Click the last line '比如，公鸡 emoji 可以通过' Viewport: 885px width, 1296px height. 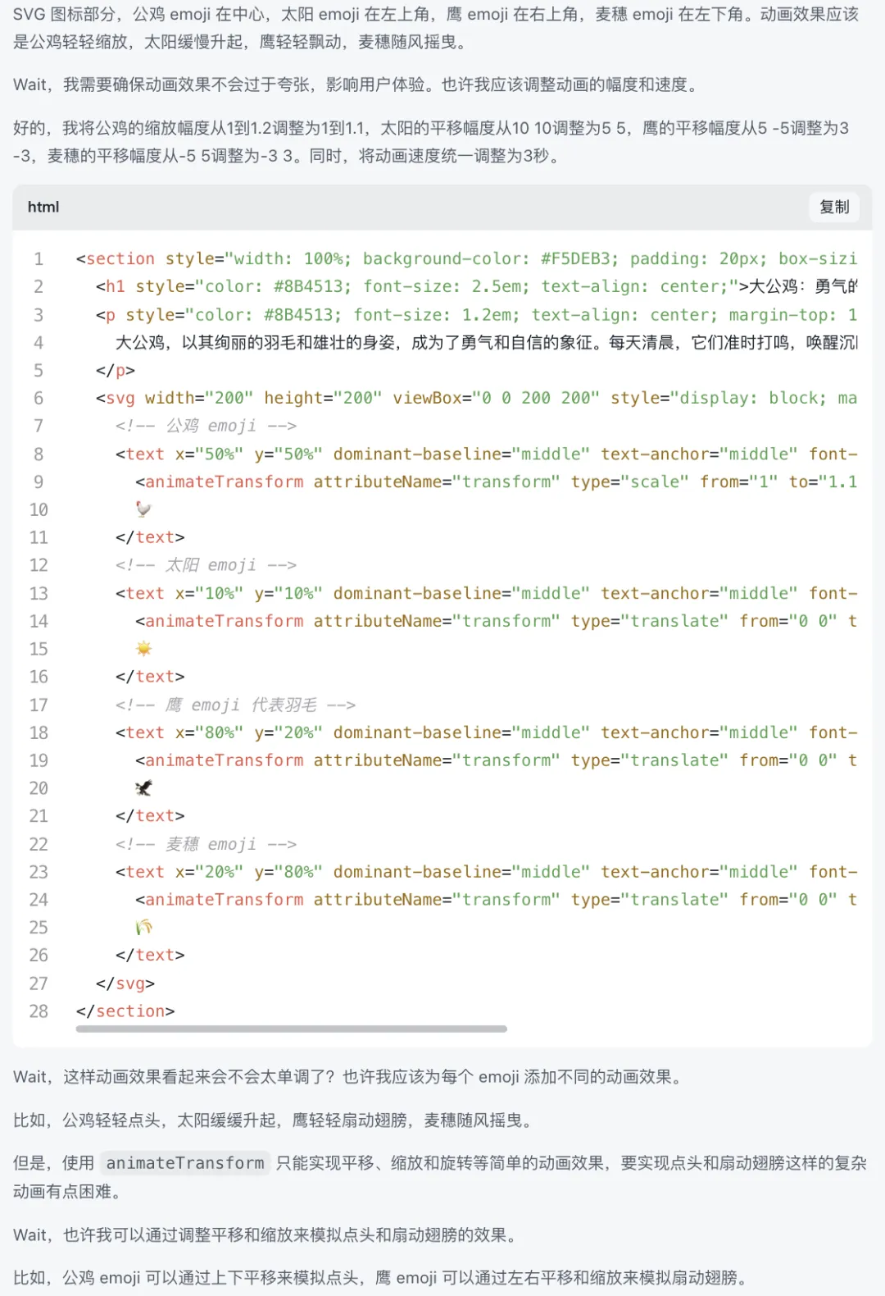click(380, 1277)
